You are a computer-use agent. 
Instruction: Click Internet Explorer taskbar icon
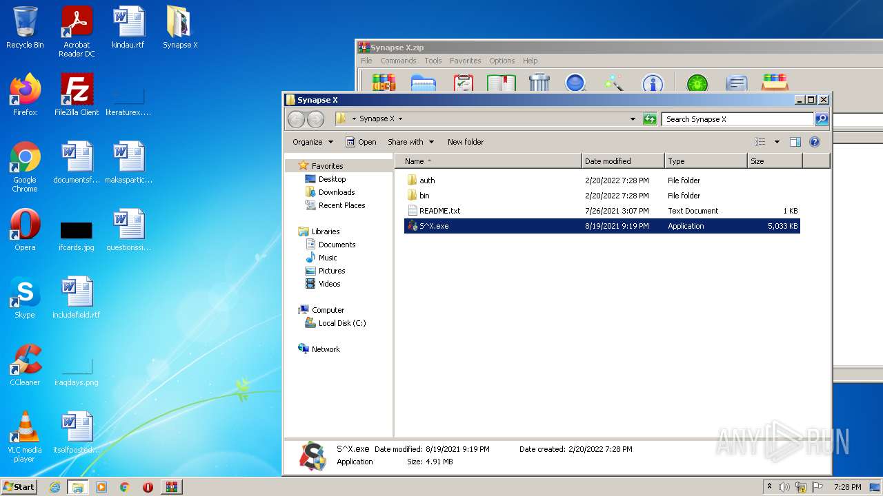click(54, 487)
